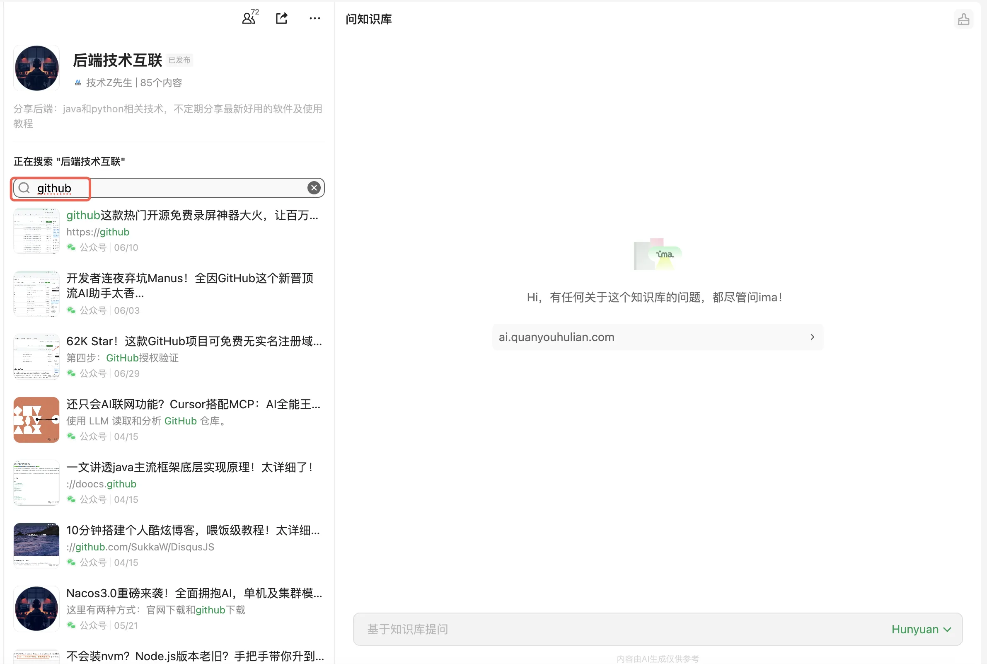Click WeChat 公众号 icon dated 06/03
Screen dimensions: 987x664
click(71, 310)
